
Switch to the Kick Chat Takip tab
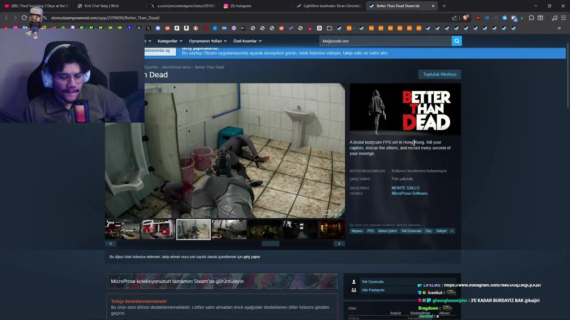[x=109, y=6]
